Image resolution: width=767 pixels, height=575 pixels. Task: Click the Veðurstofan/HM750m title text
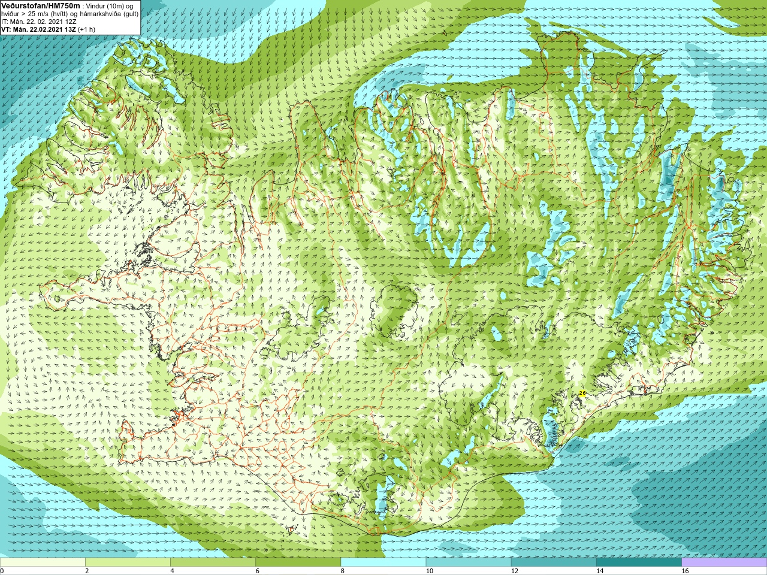coord(40,5)
